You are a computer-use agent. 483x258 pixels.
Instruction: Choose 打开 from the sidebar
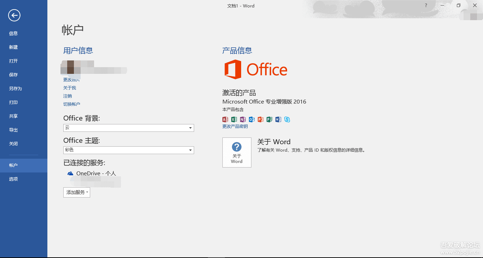coord(24,61)
